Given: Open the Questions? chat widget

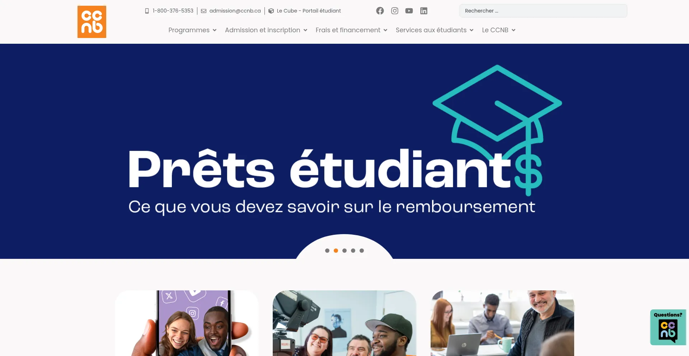Looking at the screenshot, I should 668,327.
